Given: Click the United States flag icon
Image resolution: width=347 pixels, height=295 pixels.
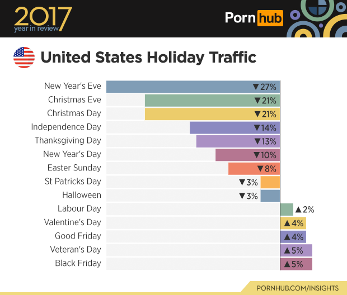Looking at the screenshot, I should click(24, 58).
